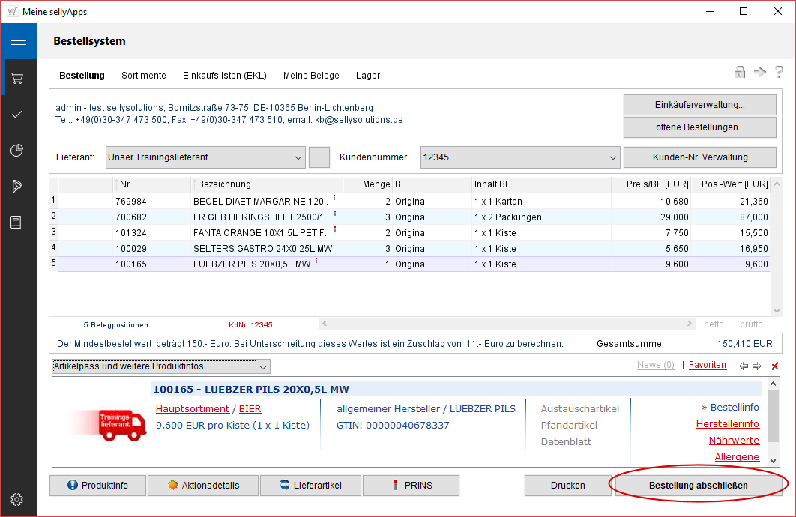Select the FANTA ORANGE order row

tap(262, 232)
